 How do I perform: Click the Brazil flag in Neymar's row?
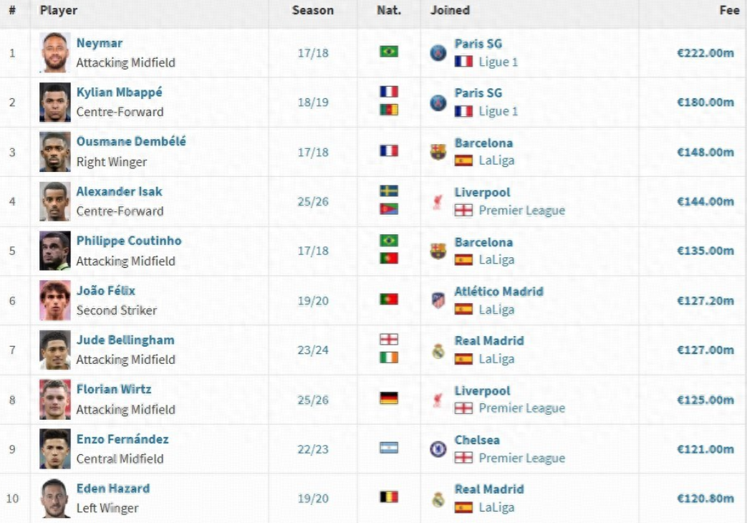pos(389,52)
